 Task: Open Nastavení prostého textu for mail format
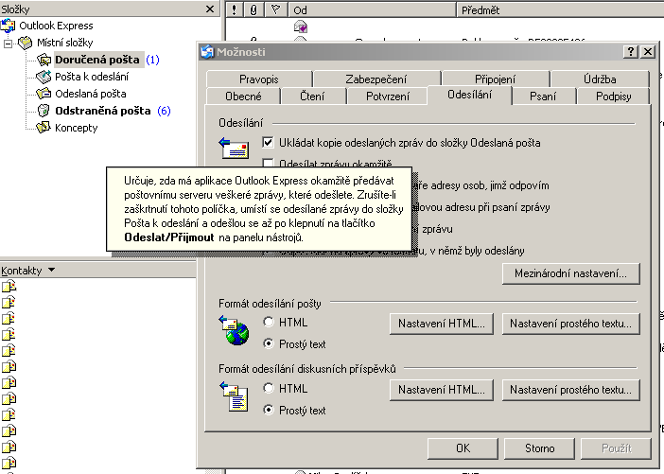pos(570,324)
